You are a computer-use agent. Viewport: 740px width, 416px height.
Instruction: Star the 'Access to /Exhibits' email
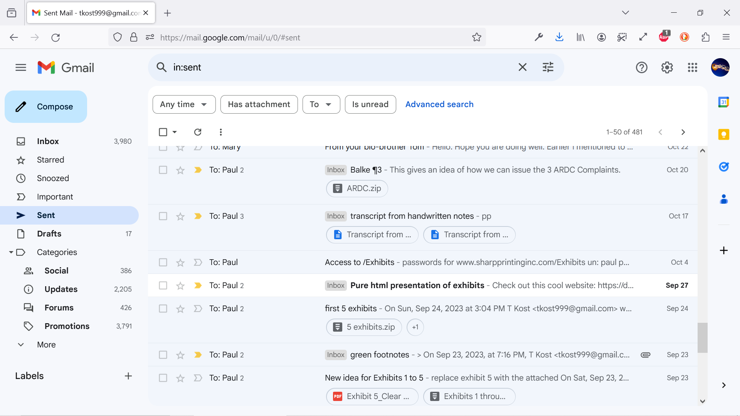tap(180, 263)
